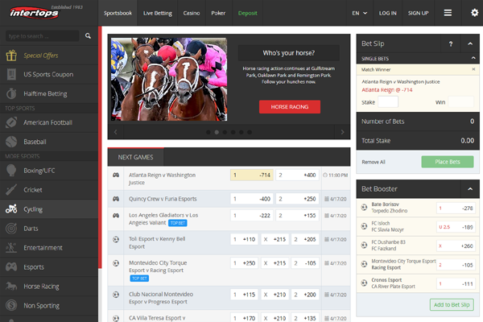This screenshot has height=322, width=483.
Task: Click the Horse Racing red button
Action: pyautogui.click(x=290, y=107)
